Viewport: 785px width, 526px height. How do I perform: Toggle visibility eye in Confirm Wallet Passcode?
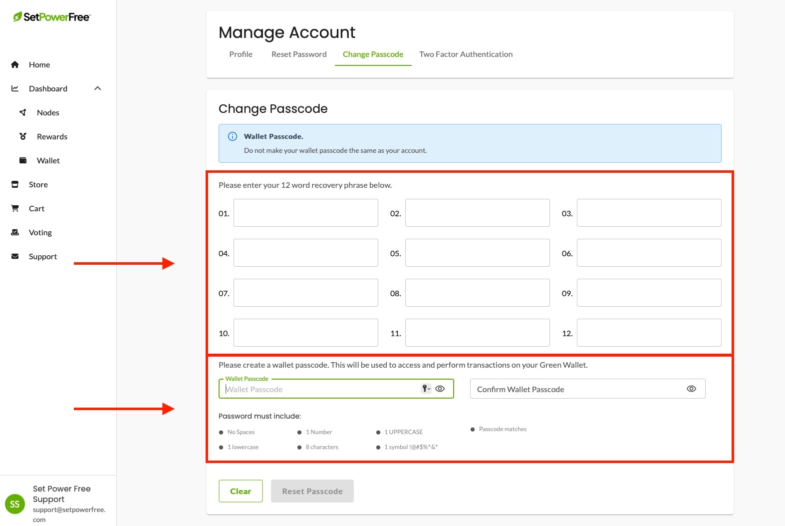(x=691, y=389)
